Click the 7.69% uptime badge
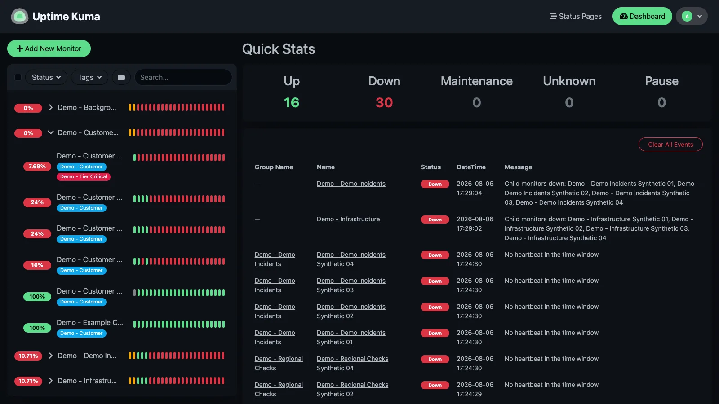Viewport: 719px width, 404px height. (x=37, y=167)
